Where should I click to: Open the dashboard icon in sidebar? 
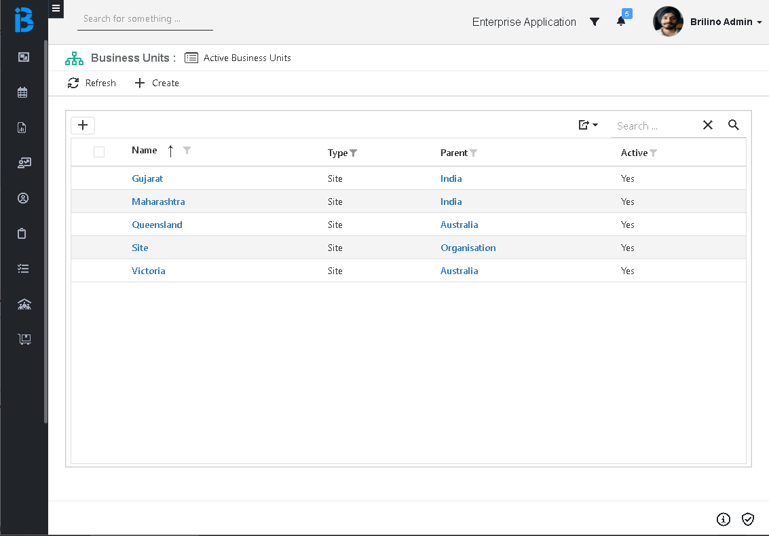(24, 57)
